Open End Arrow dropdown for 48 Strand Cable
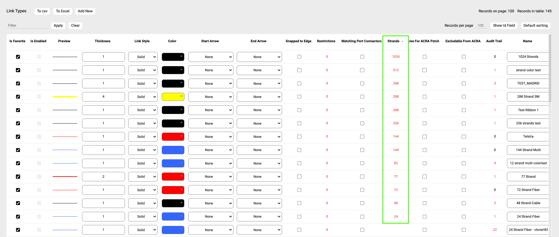This screenshot has height=237, width=559. (x=259, y=203)
